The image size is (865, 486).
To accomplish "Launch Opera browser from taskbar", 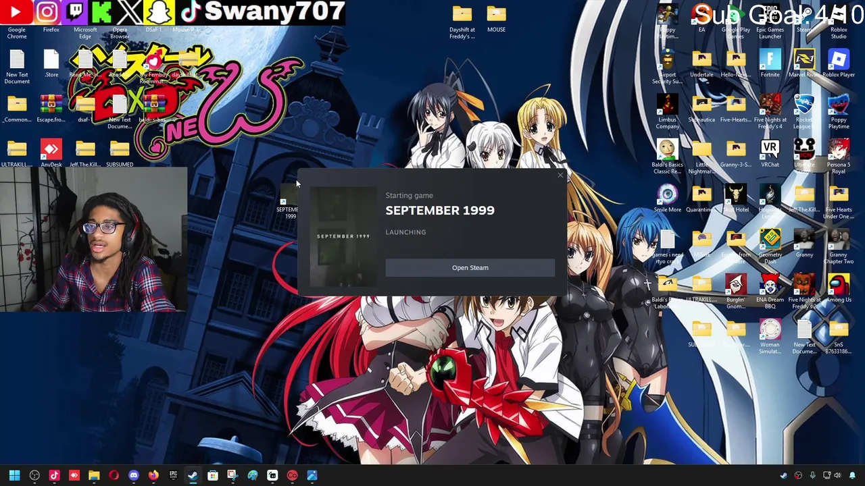I will click(x=114, y=475).
